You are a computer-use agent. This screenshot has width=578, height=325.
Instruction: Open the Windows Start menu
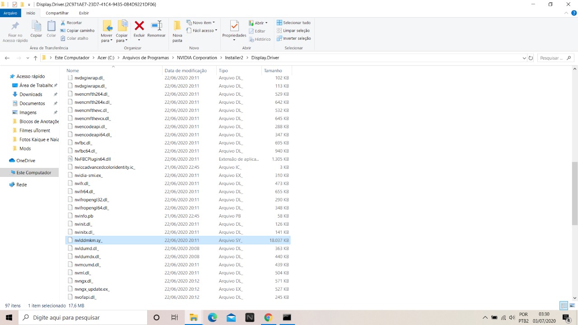[x=9, y=317]
